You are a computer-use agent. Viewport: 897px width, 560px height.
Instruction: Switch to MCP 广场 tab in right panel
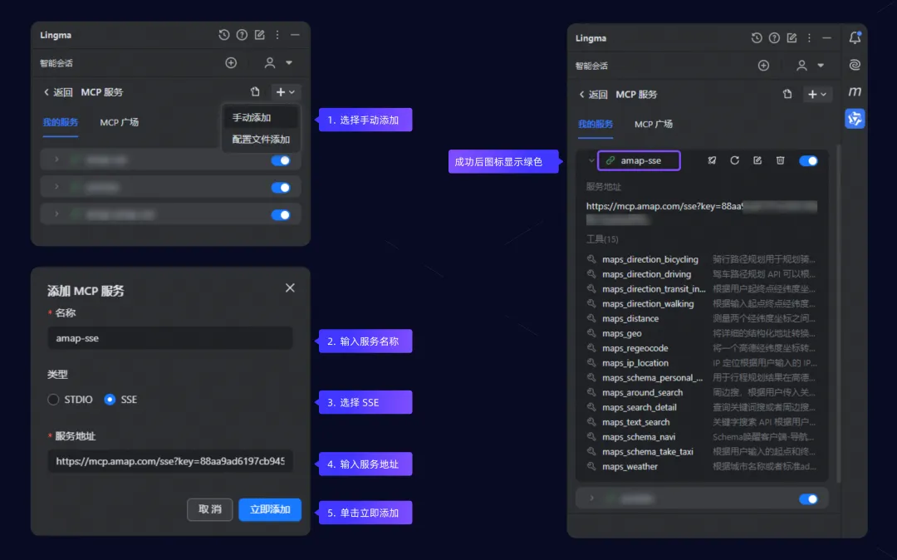(x=654, y=124)
